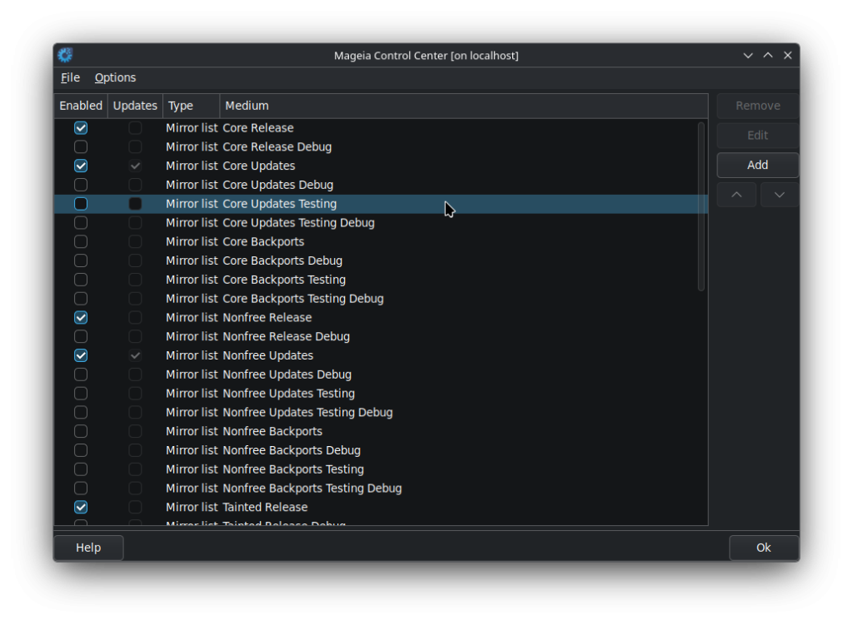Move selected medium up with arrow button
The height and width of the screenshot is (625, 853).
click(x=736, y=195)
